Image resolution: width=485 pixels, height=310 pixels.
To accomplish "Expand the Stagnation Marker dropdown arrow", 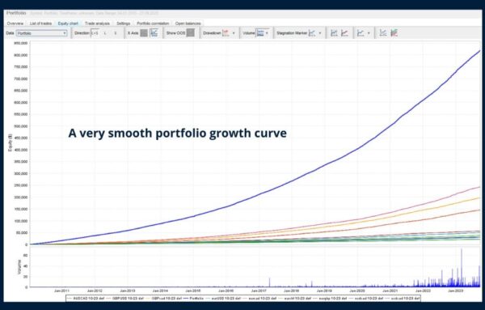I will click(x=320, y=33).
